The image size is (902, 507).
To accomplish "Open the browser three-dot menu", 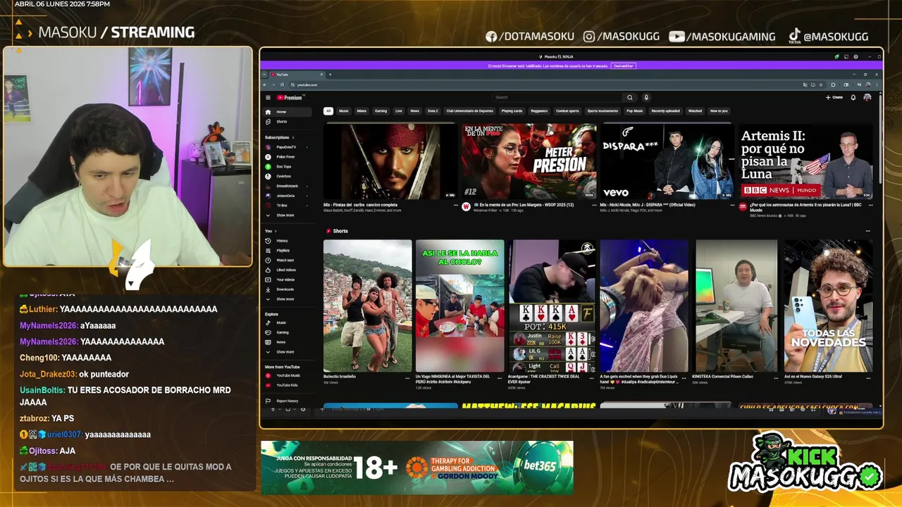I will [875, 84].
